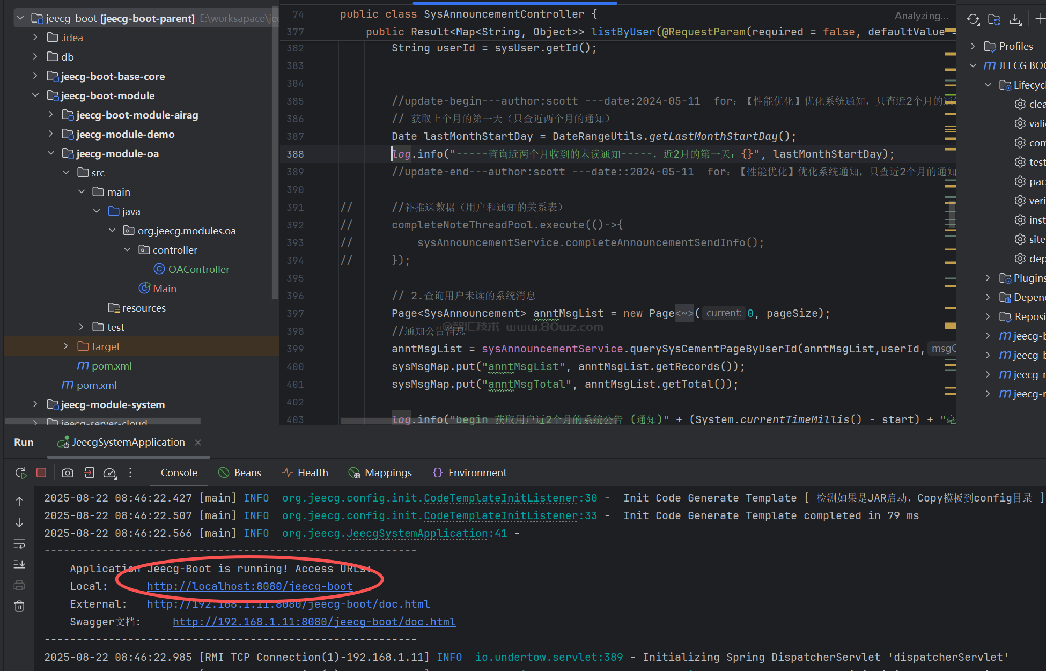This screenshot has width=1046, height=671.
Task: Run the Maven site lifecycle goal
Action: (1029, 239)
